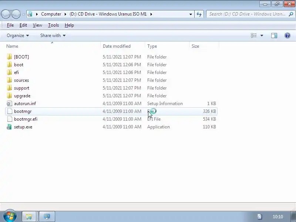This screenshot has height=222, width=296.
Task: Open Windows Explorer from the taskbar
Action: click(29, 216)
